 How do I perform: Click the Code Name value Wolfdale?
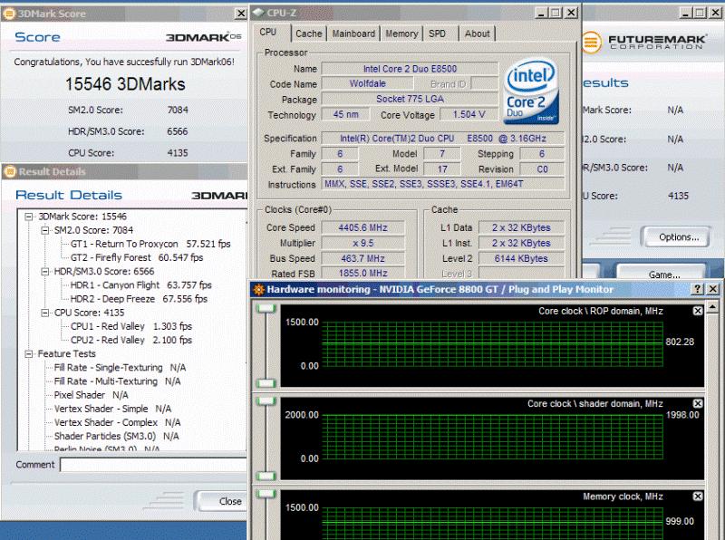(367, 83)
